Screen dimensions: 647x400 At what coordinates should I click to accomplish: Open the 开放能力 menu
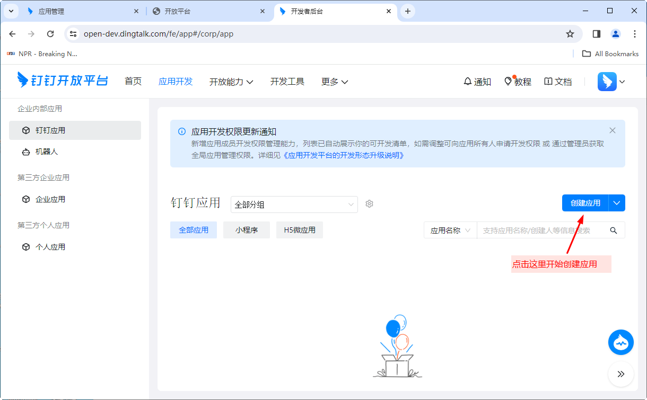[231, 82]
